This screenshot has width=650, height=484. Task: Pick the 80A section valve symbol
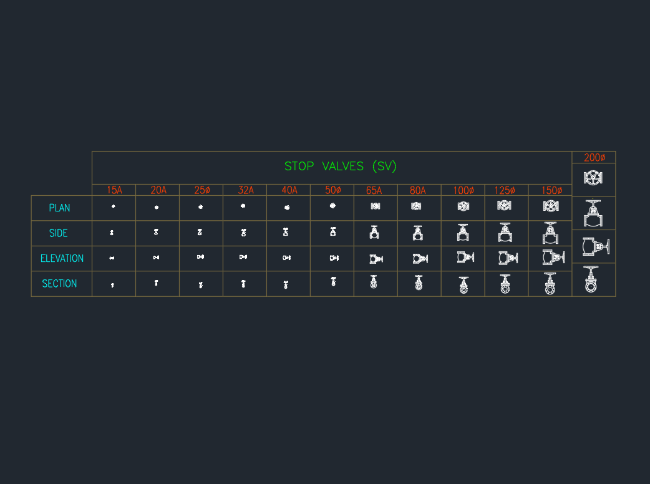tap(419, 283)
